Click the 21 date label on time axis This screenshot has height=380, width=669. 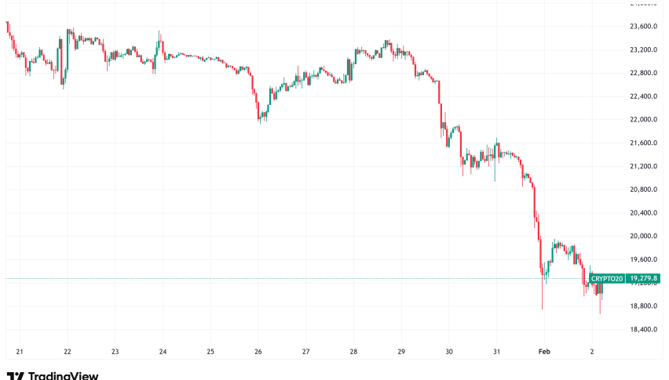click(20, 352)
